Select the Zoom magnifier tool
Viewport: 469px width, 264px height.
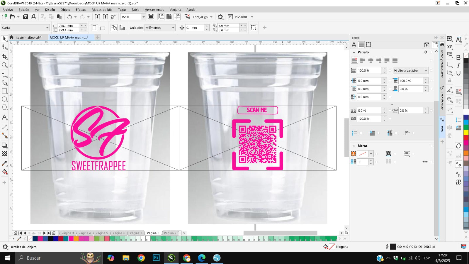4,65
